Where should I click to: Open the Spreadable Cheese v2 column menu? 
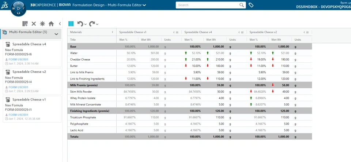point(307,32)
